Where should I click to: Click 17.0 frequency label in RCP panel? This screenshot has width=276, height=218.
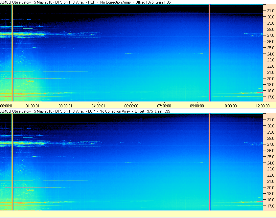click(271, 97)
